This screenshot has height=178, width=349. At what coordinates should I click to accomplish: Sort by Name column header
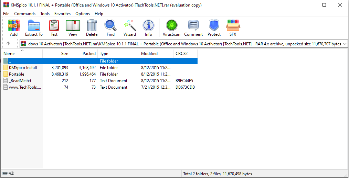[22, 54]
